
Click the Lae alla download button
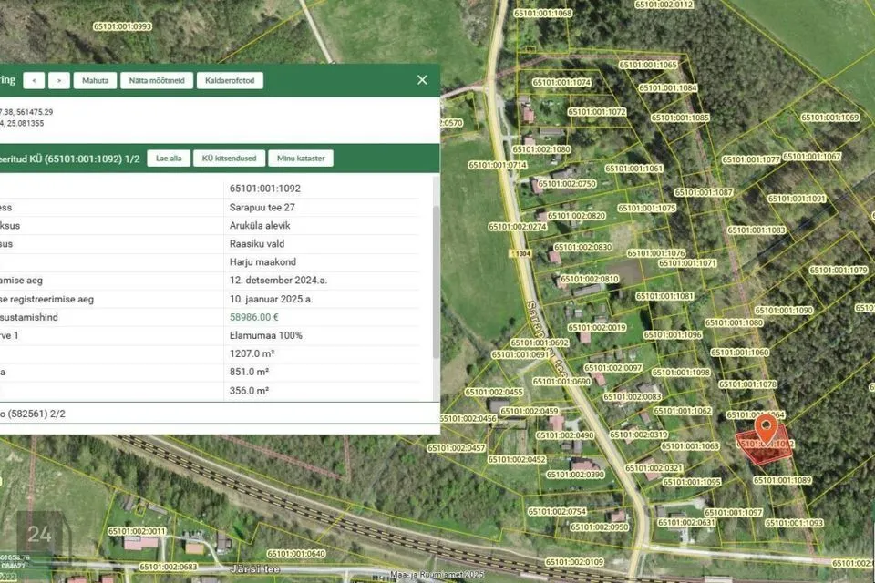tap(169, 158)
